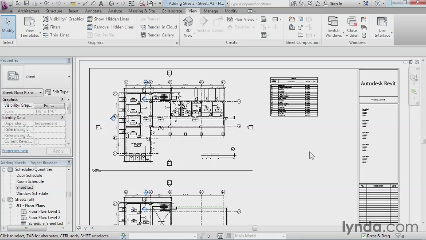This screenshot has height=240, width=426.
Task: Select Door Schedule in Project Browser
Action: pos(29,176)
